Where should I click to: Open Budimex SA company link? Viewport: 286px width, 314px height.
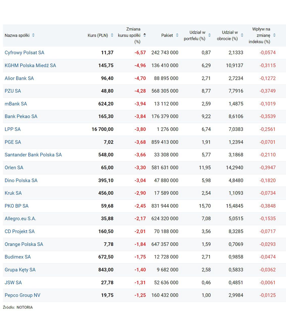coord(18,257)
